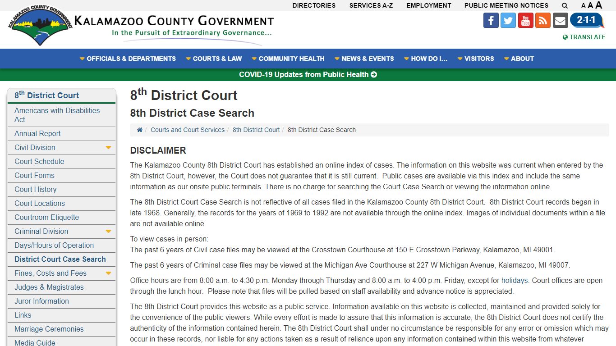Open the Employment top link
The image size is (616, 346).
pyautogui.click(x=429, y=5)
